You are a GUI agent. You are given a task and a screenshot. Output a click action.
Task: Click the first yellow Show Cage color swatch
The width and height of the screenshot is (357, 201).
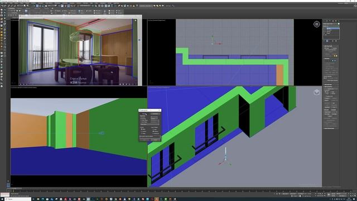click(335, 56)
